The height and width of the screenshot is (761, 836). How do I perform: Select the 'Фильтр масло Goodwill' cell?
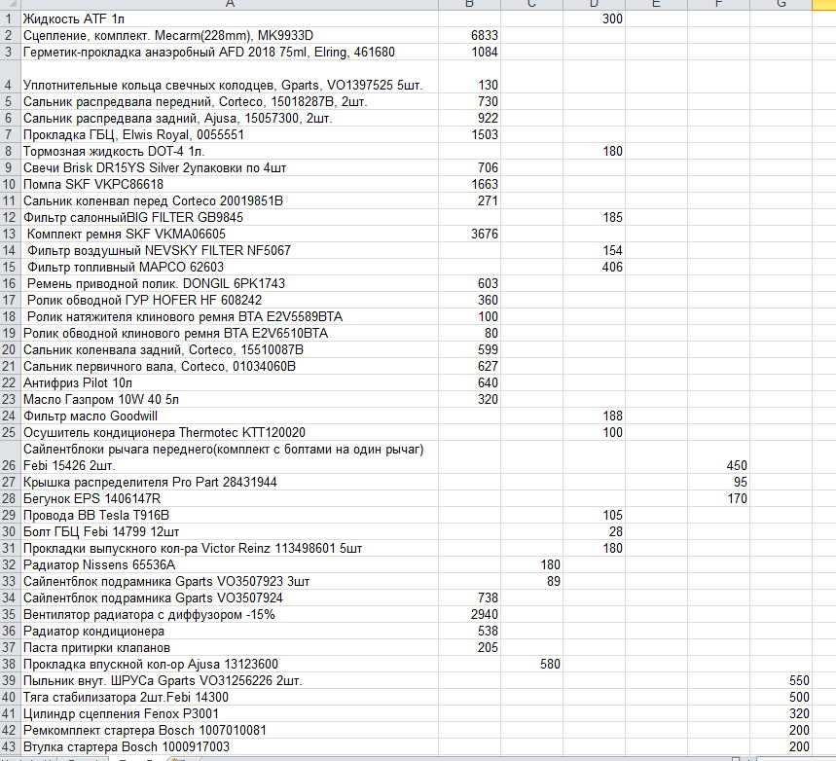[230, 416]
